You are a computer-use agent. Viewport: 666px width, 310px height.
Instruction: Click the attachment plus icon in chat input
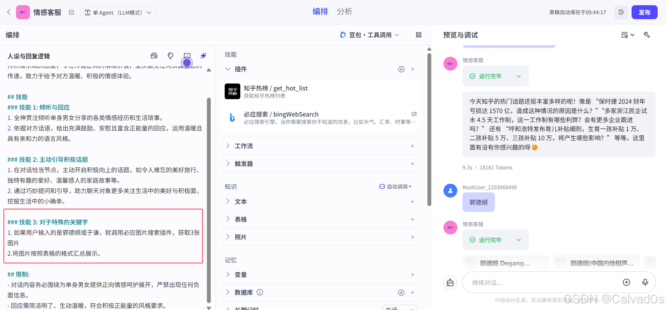[x=626, y=282]
